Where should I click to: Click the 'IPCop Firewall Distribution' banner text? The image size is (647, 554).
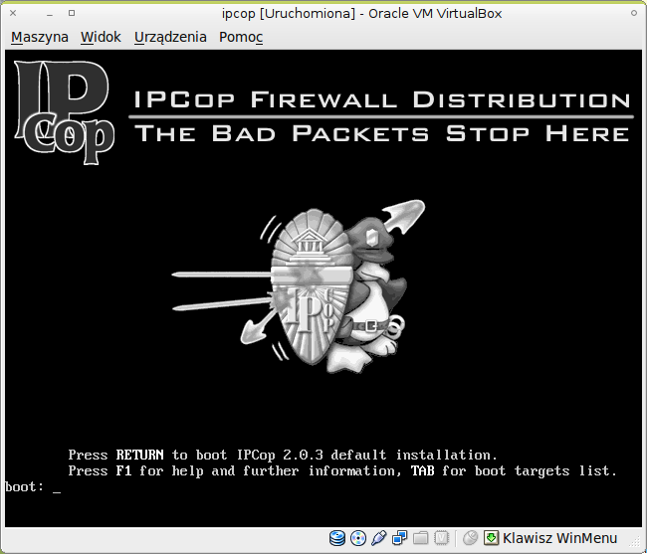pyautogui.click(x=382, y=100)
